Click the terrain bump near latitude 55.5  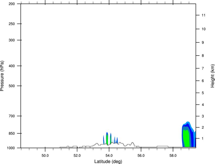pyautogui.click(x=132, y=144)
